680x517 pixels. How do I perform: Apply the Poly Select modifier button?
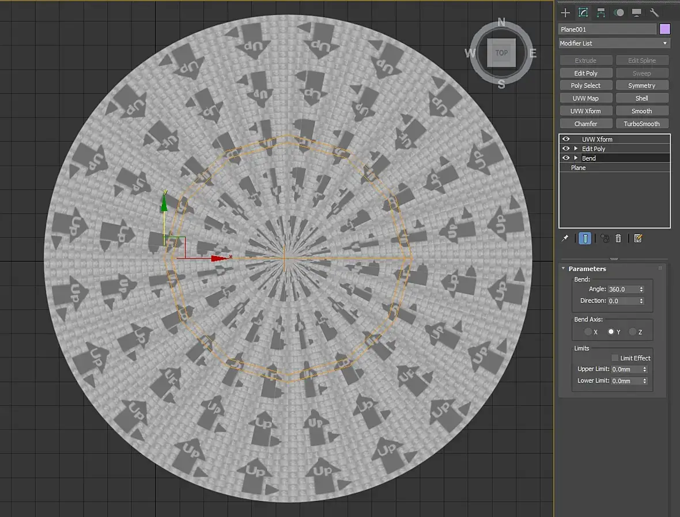pos(586,86)
